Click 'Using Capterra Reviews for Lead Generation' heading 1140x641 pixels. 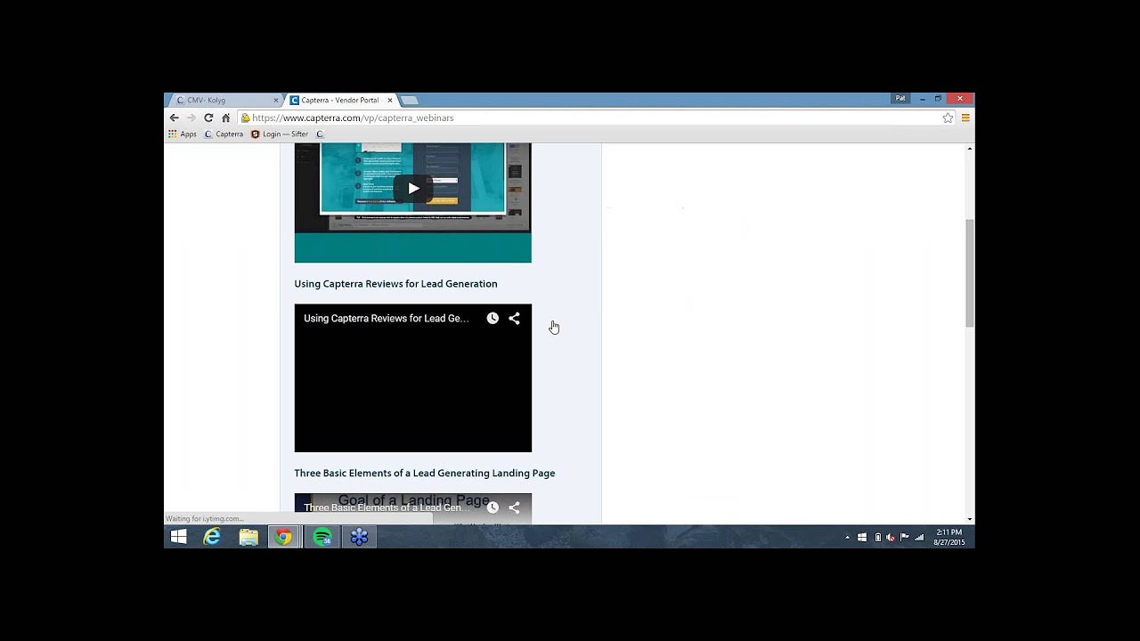pos(395,284)
